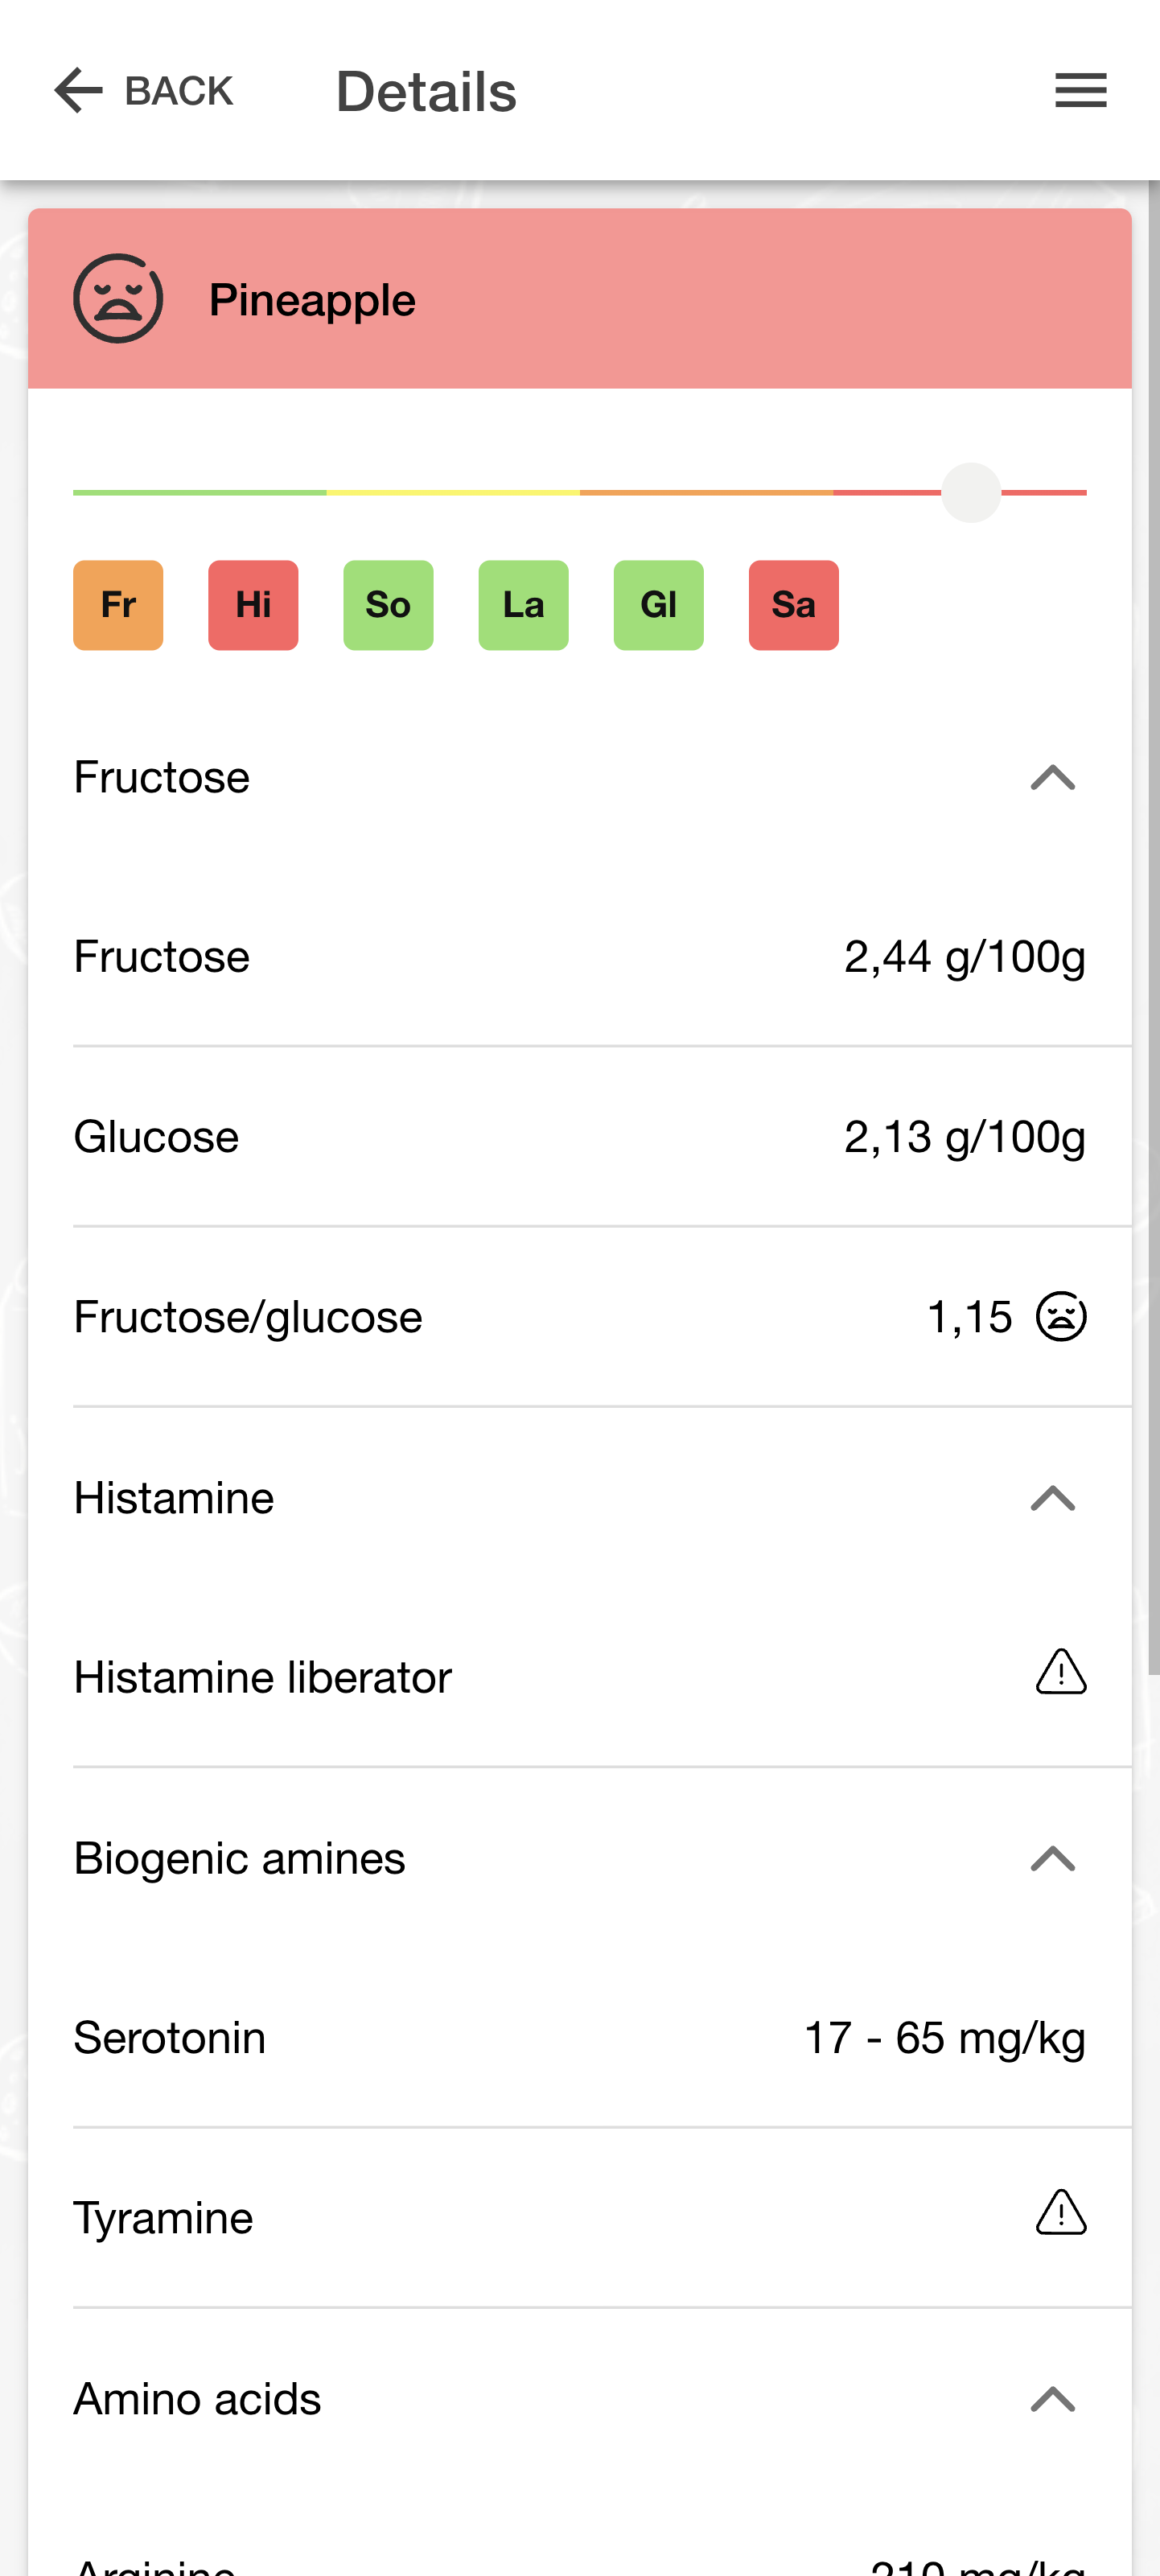Viewport: 1160px width, 2576px height.
Task: Select the orange Fr fructose badge
Action: 118,605
